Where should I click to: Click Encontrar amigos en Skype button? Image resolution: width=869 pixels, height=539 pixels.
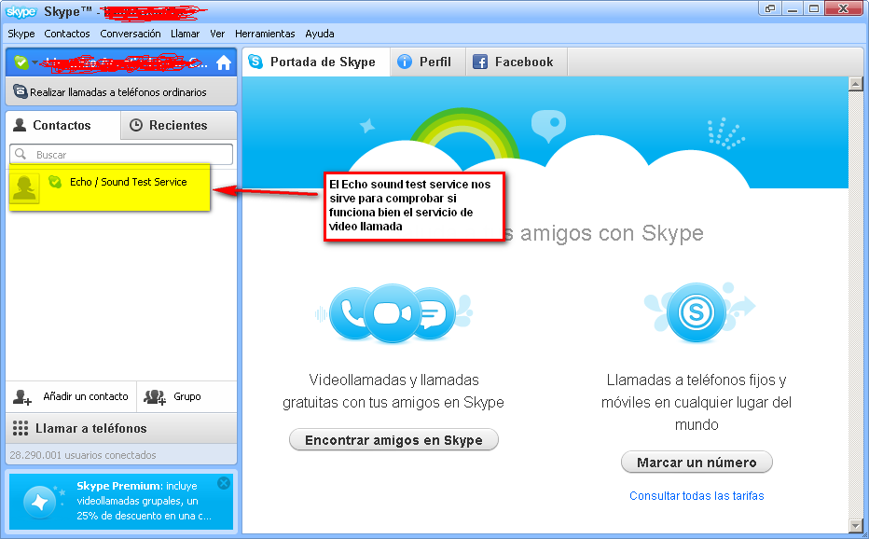click(x=393, y=440)
